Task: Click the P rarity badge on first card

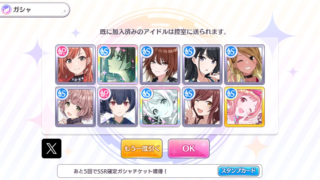Action: pyautogui.click(x=62, y=51)
